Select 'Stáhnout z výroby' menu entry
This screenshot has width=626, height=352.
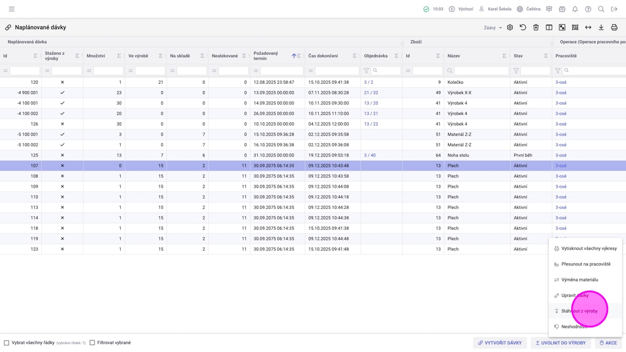pos(579,311)
